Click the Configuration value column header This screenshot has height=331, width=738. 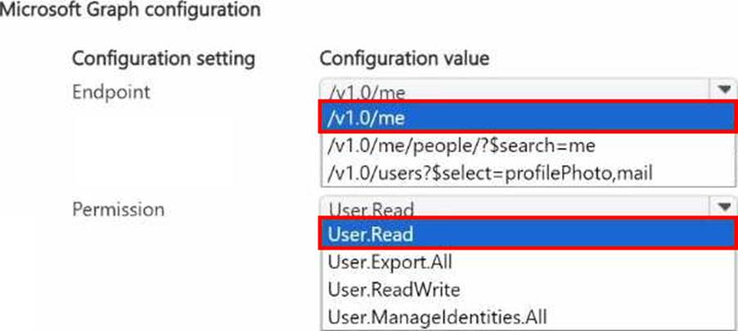(404, 59)
